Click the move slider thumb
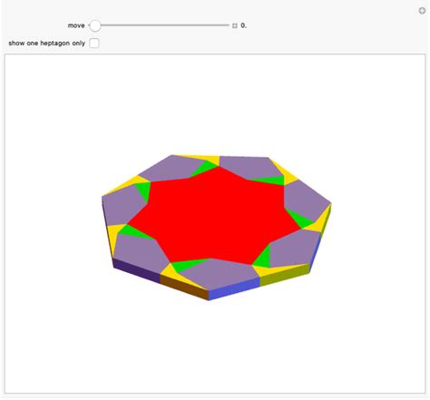The height and width of the screenshot is (400, 430). coord(95,25)
